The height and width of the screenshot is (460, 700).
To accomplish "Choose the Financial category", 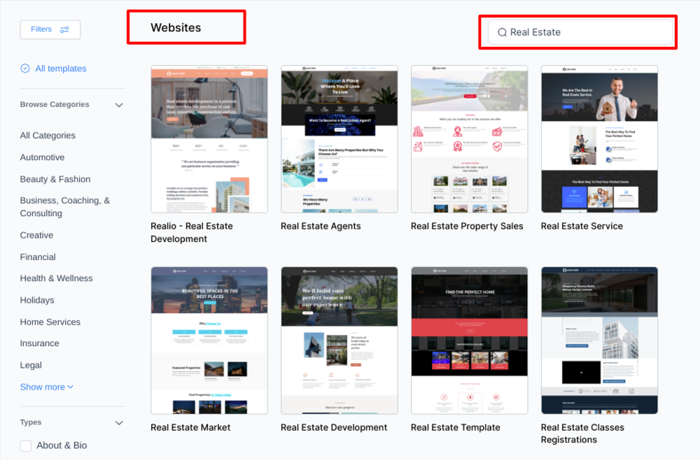I will click(38, 257).
